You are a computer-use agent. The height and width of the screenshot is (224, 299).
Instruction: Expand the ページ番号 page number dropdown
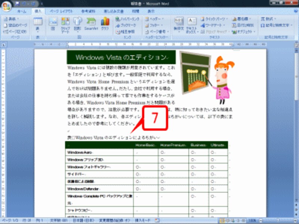pyautogui.click(x=157, y=31)
